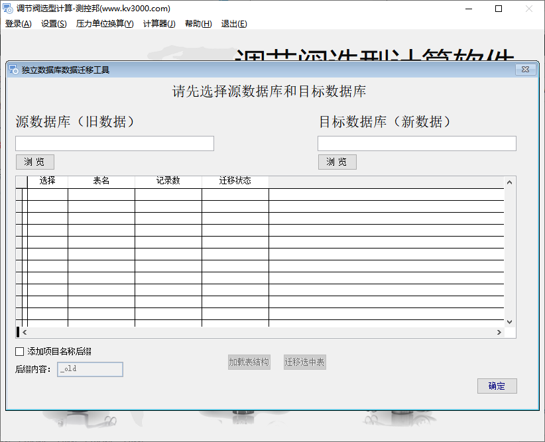Open the 压力单位换算(Y) menu
The width and height of the screenshot is (545, 442).
pyautogui.click(x=105, y=24)
